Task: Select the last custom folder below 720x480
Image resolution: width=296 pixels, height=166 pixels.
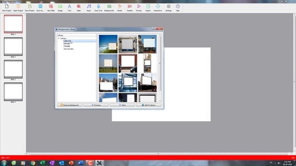Action: [x=68, y=49]
